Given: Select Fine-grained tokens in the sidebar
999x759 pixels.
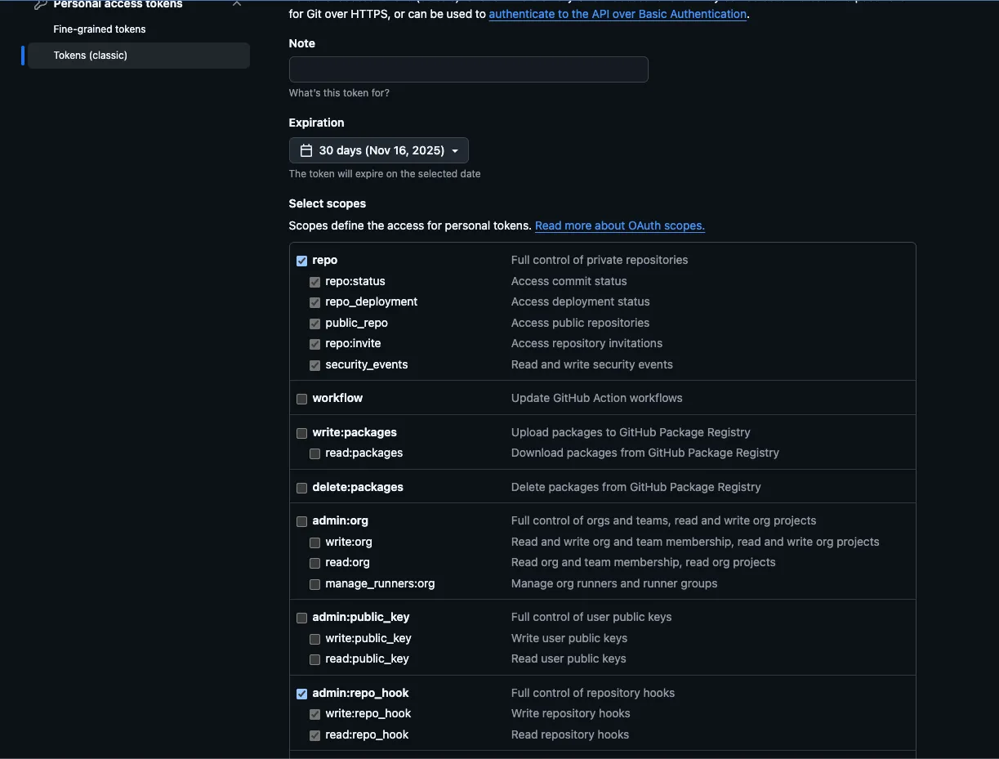Looking at the screenshot, I should point(99,29).
